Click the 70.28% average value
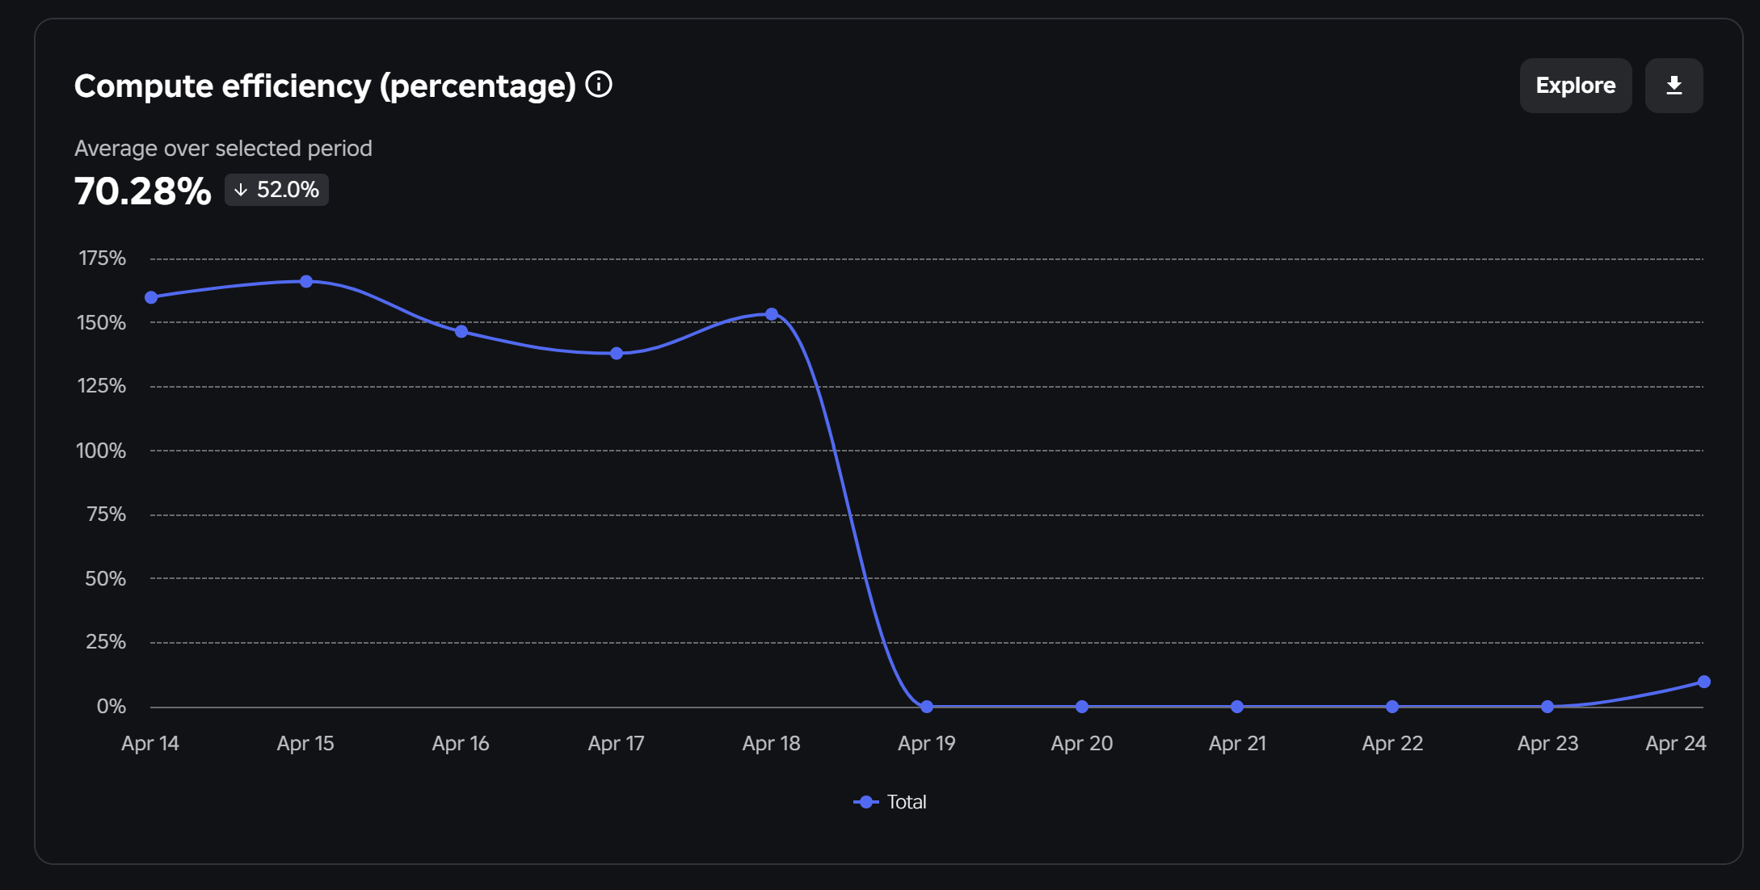 tap(142, 191)
